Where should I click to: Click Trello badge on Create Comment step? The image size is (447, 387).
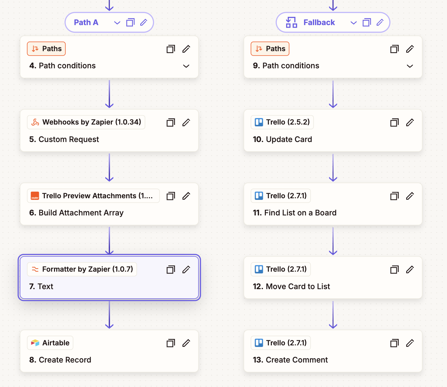point(281,343)
